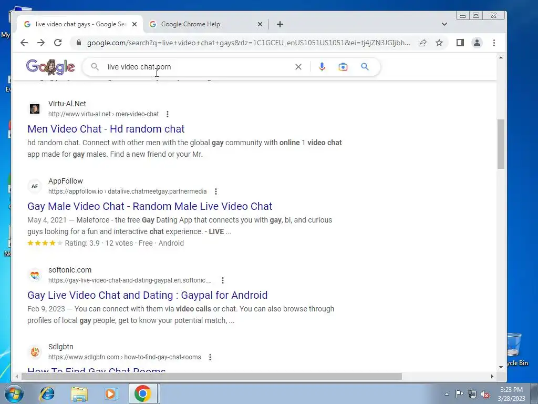Click the softonic.com site favicon
Screen dimensions: 538x404
(35, 275)
